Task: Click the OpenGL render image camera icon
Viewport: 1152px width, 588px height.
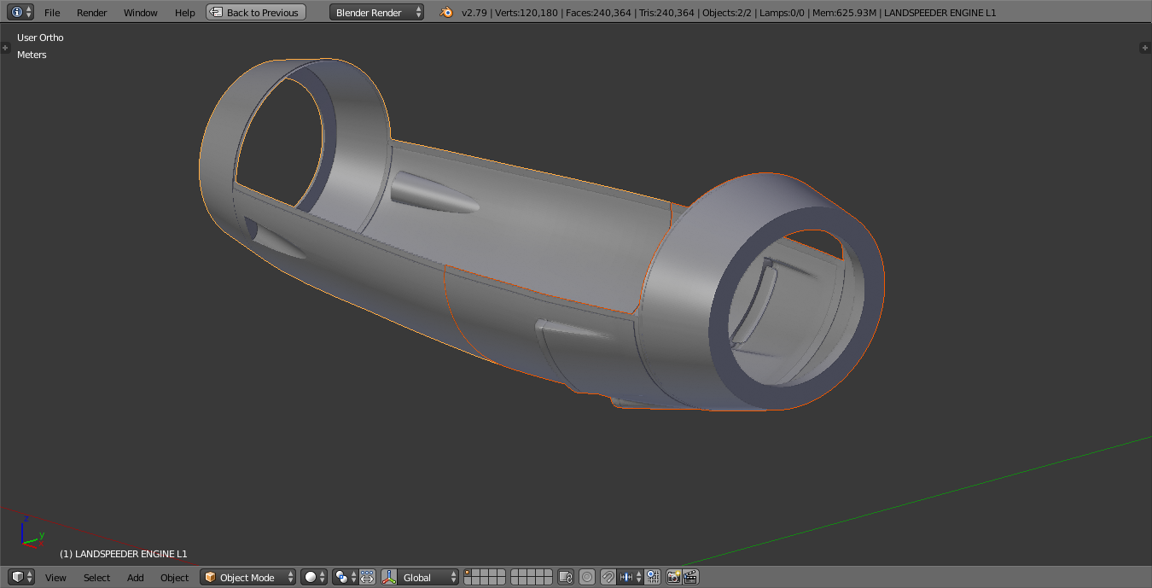Action: (x=674, y=577)
